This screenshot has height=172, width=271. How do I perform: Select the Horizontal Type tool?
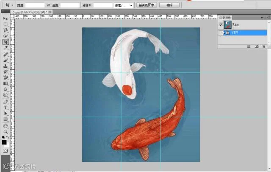[6, 107]
